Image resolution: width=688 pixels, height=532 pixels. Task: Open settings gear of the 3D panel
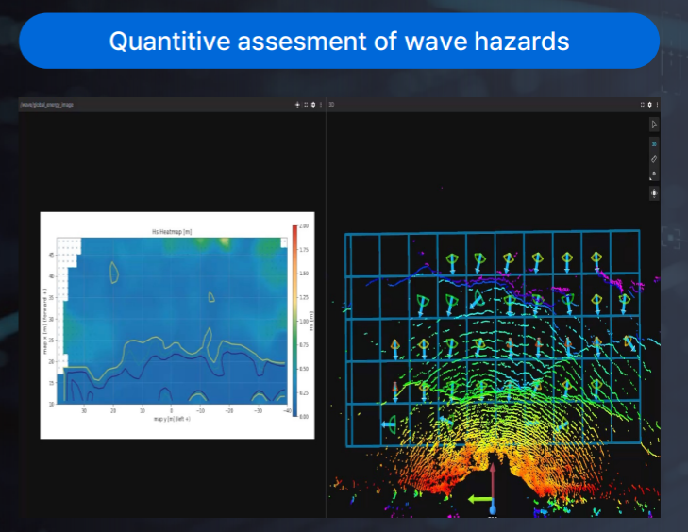[650, 105]
